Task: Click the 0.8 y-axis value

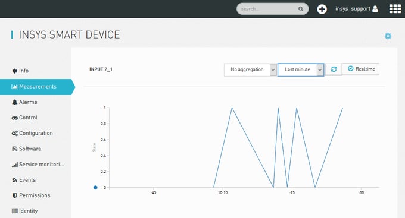Action: click(x=103, y=124)
